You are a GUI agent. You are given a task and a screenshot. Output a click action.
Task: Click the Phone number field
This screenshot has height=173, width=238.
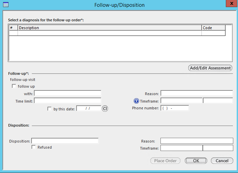point(175,108)
